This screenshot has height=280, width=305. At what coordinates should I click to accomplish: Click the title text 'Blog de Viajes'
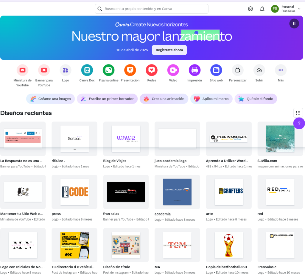point(115,161)
